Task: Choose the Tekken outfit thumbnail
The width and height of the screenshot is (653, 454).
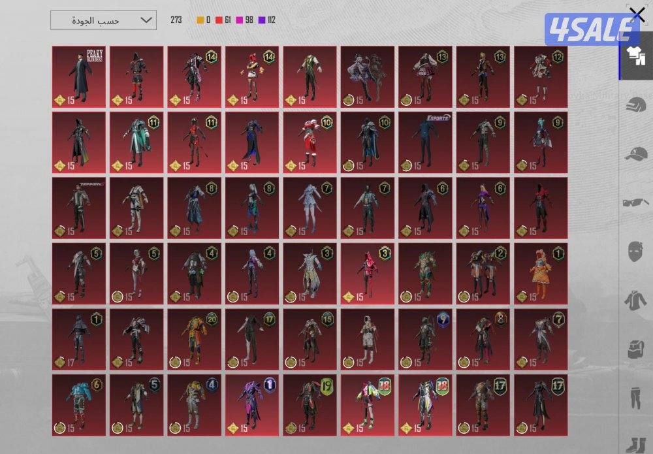Action: [78, 208]
